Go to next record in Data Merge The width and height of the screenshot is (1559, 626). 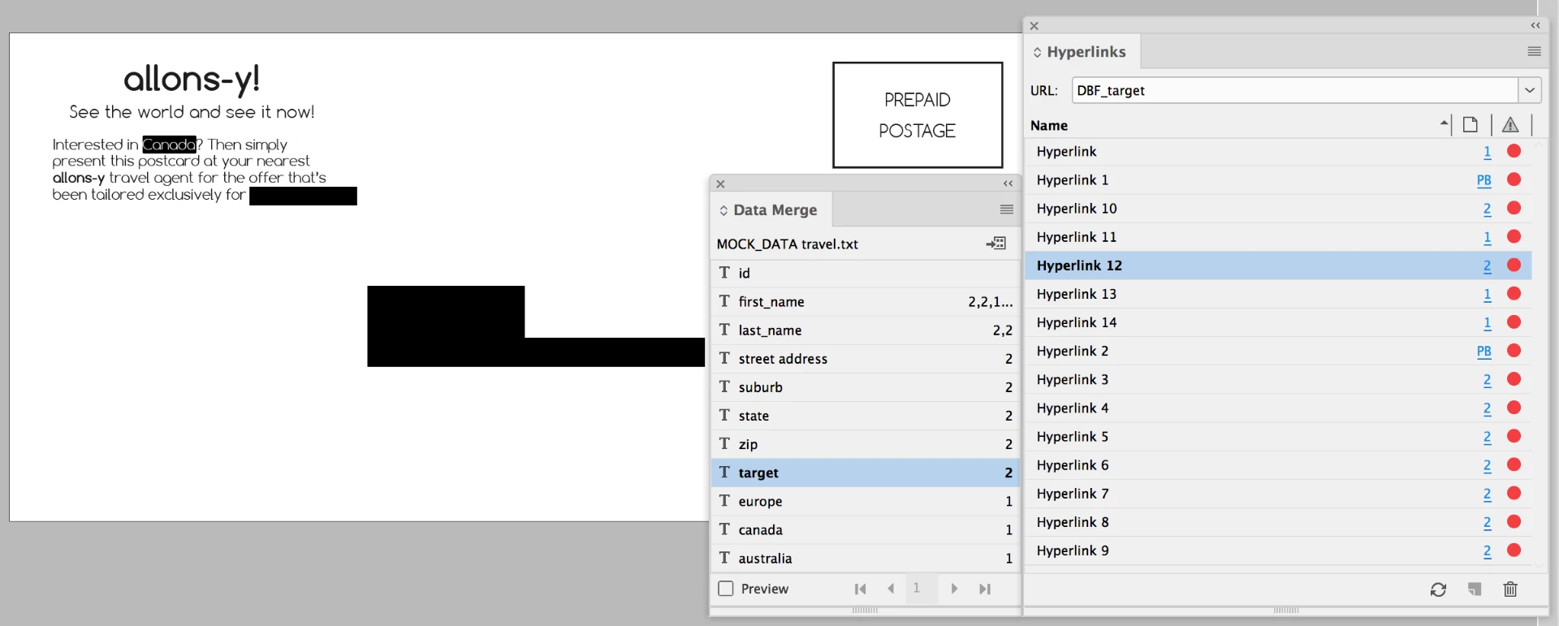[x=954, y=589]
